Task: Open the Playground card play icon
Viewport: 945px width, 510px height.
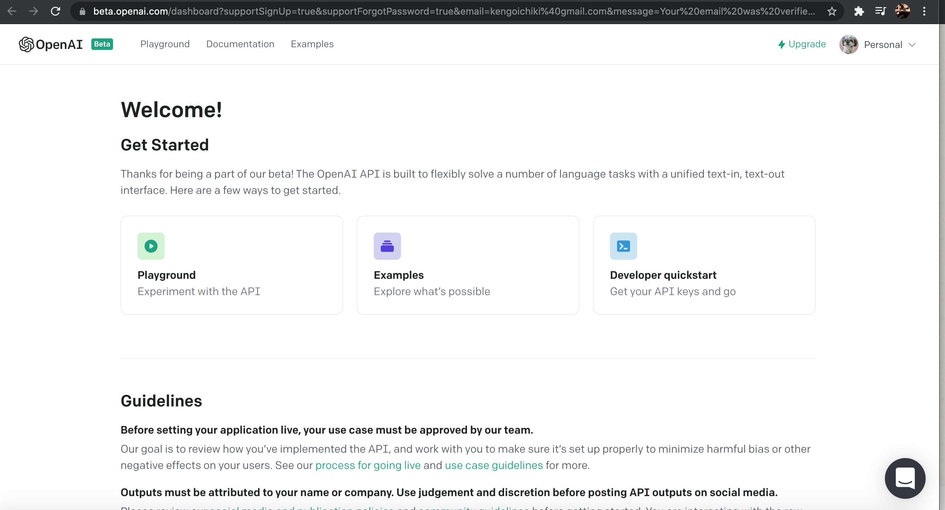Action: pos(151,246)
